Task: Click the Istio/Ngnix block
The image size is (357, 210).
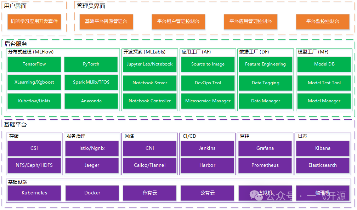Action: point(92,148)
